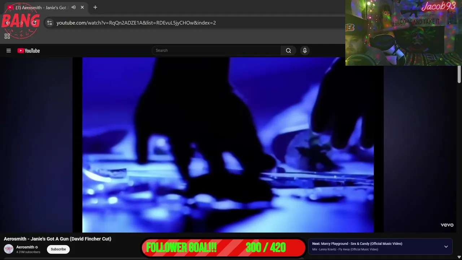Start voice search with microphone icon

coord(305,51)
